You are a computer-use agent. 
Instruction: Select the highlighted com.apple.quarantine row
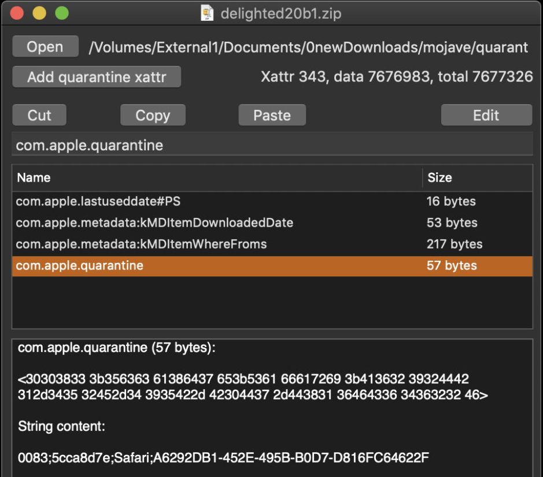tap(272, 266)
